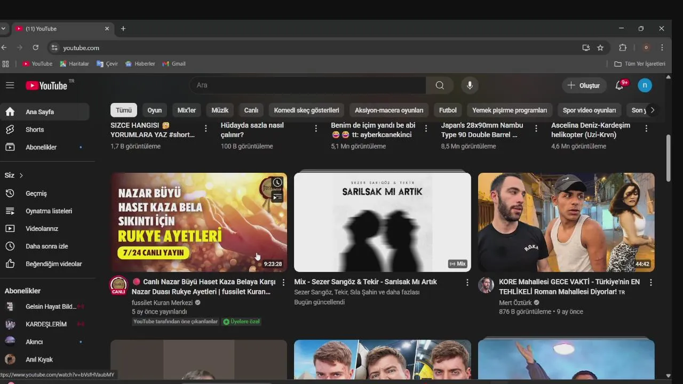Select the Futbol filter chip
683x384 pixels.
pyautogui.click(x=448, y=110)
